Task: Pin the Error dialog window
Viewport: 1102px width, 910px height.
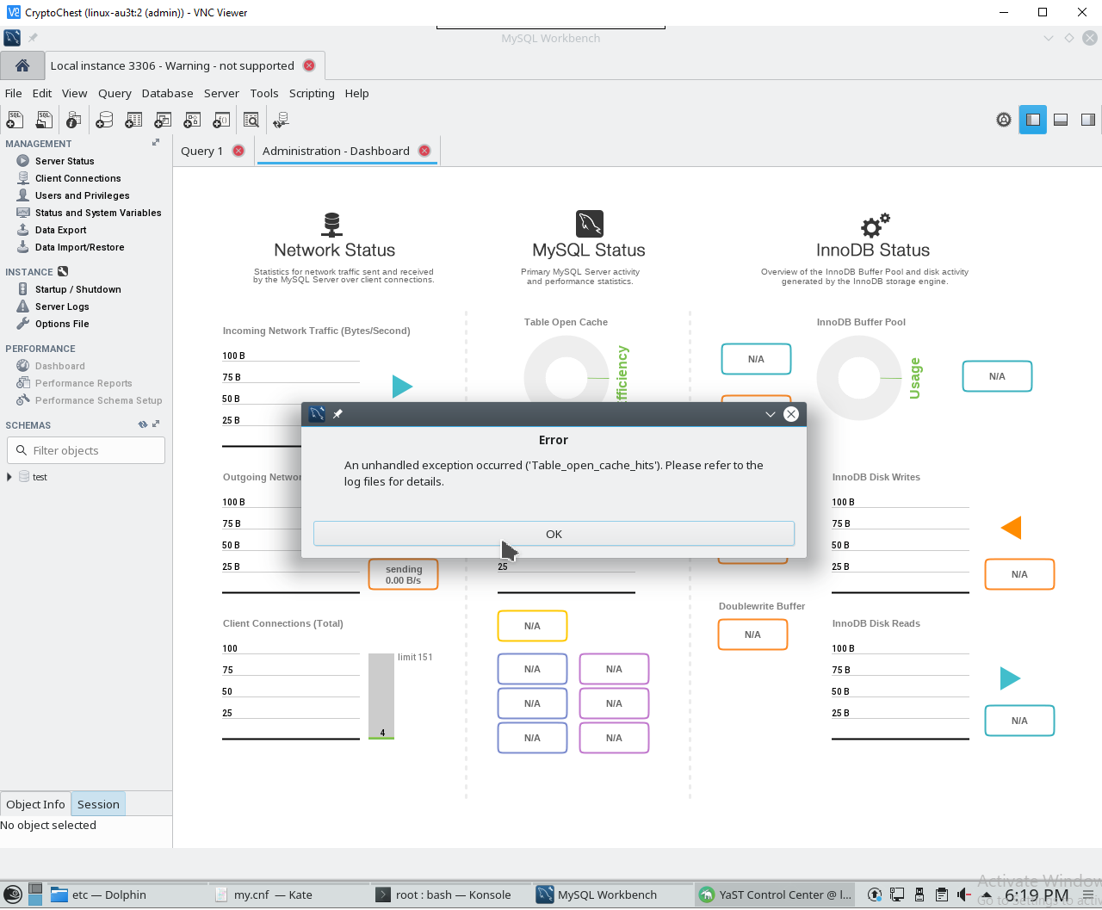Action: (337, 414)
